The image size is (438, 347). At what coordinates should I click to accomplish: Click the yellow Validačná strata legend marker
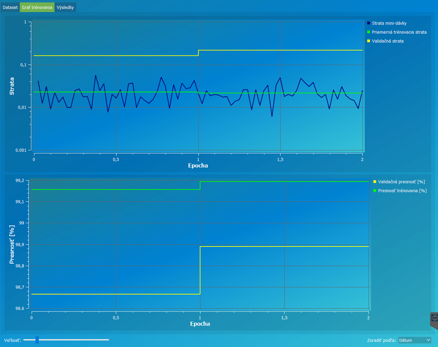point(369,41)
